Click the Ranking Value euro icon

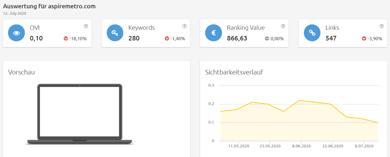[213, 33]
